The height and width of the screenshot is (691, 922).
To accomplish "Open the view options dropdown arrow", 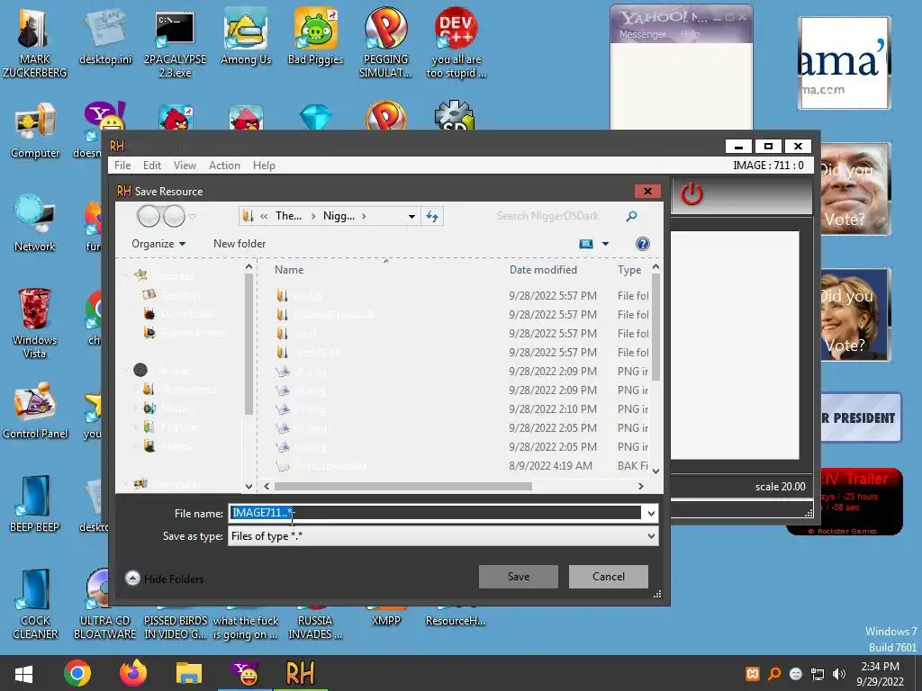I will coord(605,244).
